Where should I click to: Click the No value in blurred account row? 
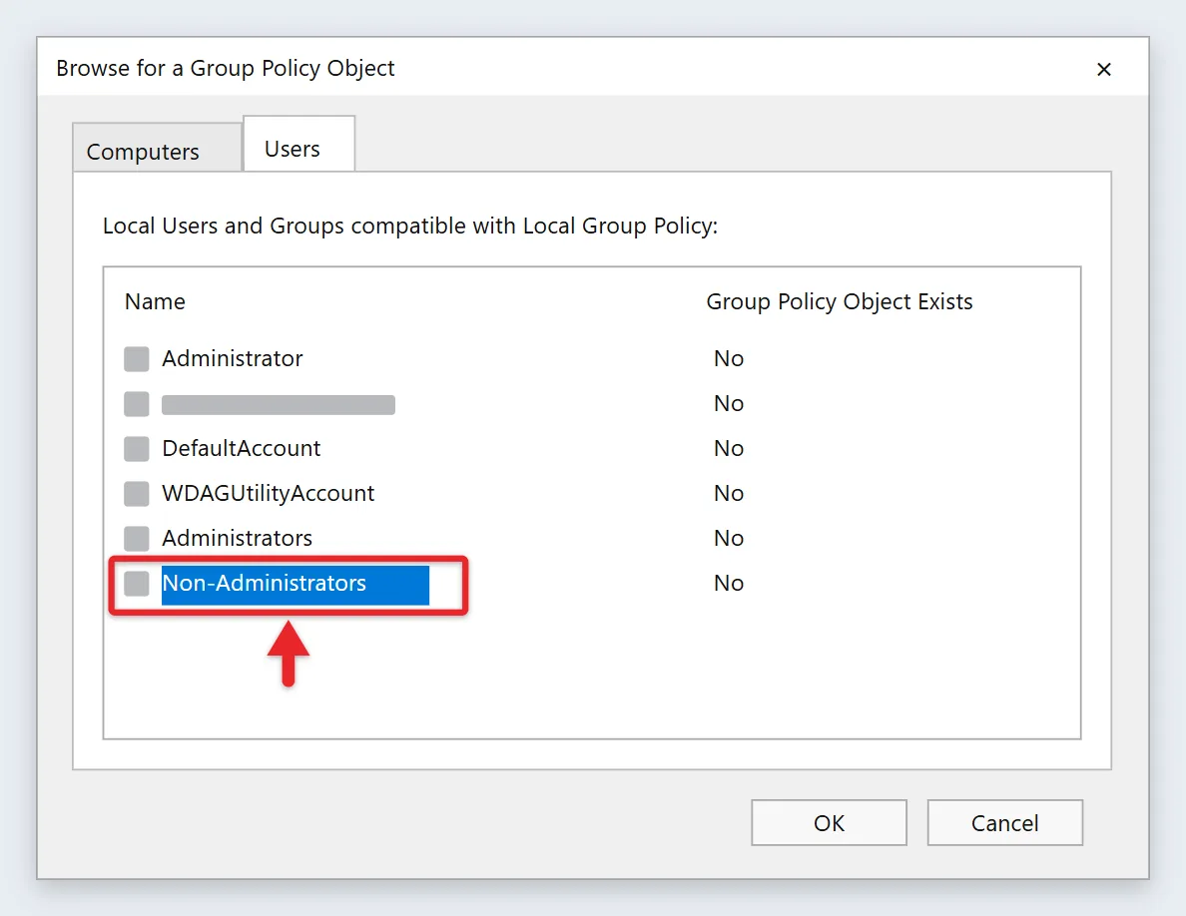[729, 403]
